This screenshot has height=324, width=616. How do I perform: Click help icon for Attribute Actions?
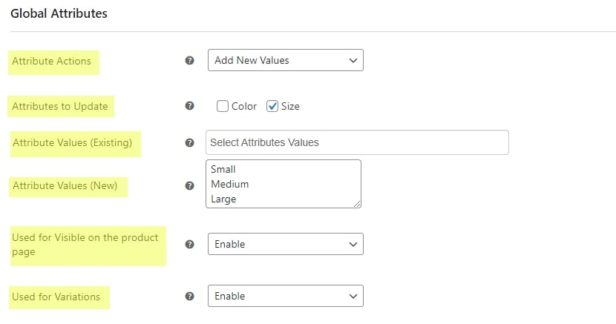pyautogui.click(x=189, y=60)
